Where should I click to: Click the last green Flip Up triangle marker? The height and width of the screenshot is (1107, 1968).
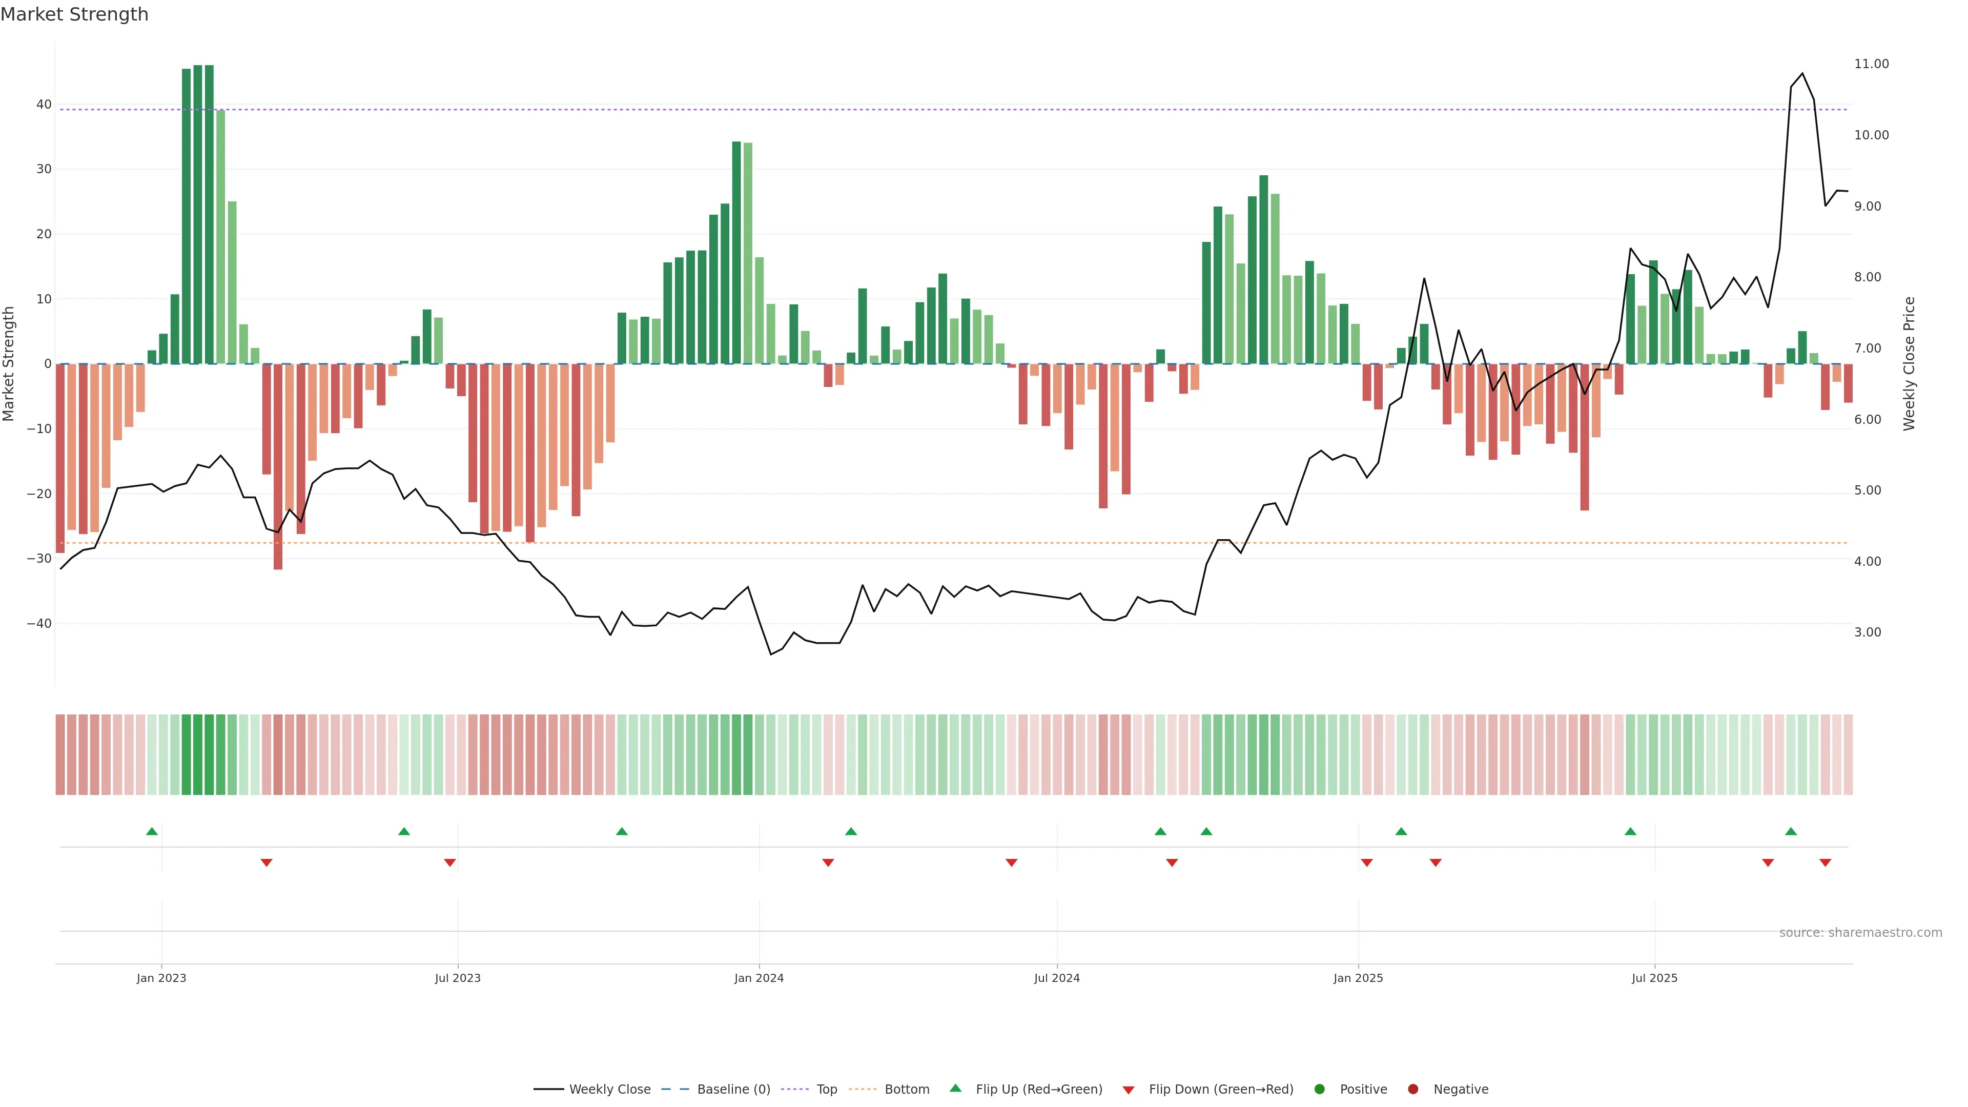coord(1791,831)
